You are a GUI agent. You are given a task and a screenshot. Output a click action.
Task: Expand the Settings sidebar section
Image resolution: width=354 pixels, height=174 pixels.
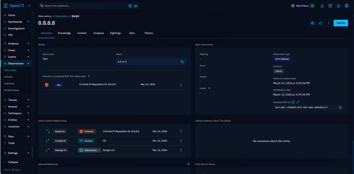point(28,153)
